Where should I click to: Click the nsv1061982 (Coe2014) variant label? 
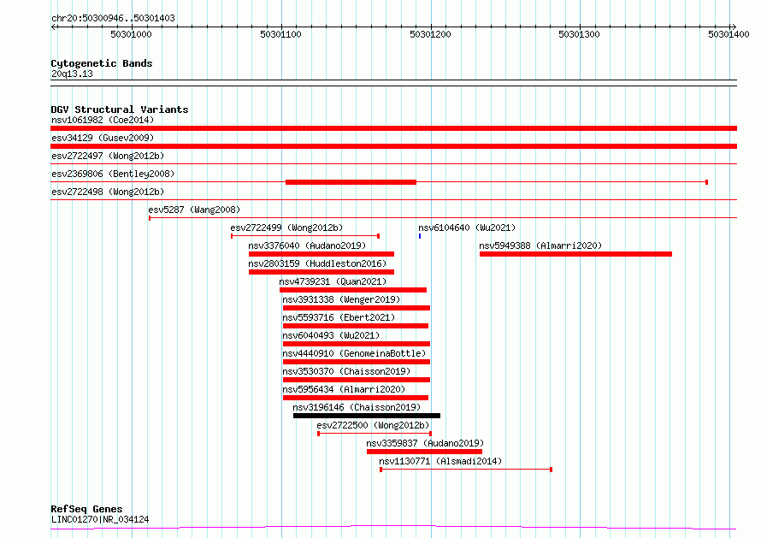[x=103, y=120]
